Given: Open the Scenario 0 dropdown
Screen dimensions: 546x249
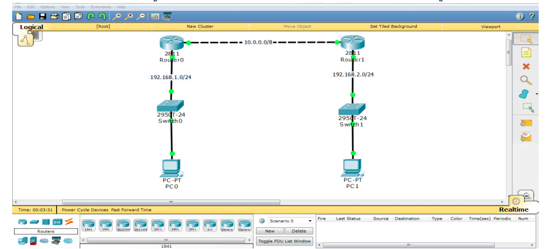Looking at the screenshot, I should (290, 221).
